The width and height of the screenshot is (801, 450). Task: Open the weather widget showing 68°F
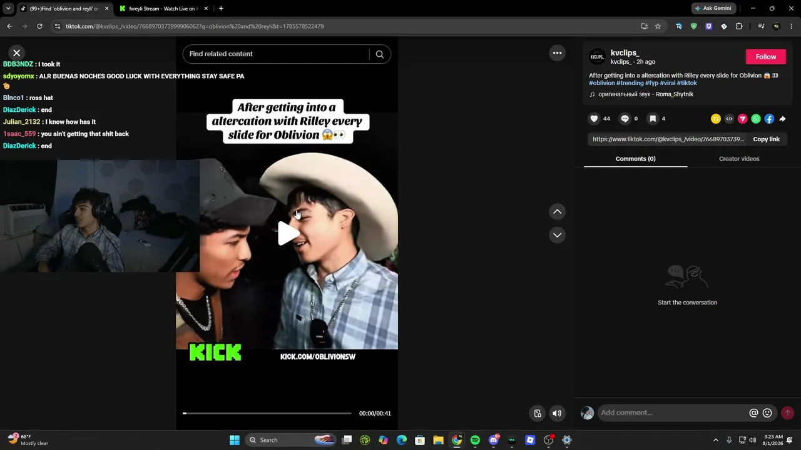28,440
